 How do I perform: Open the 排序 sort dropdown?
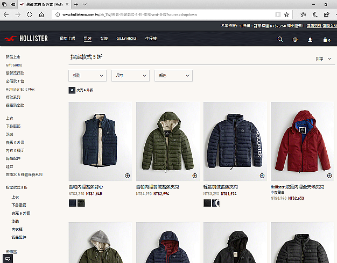point(324,59)
